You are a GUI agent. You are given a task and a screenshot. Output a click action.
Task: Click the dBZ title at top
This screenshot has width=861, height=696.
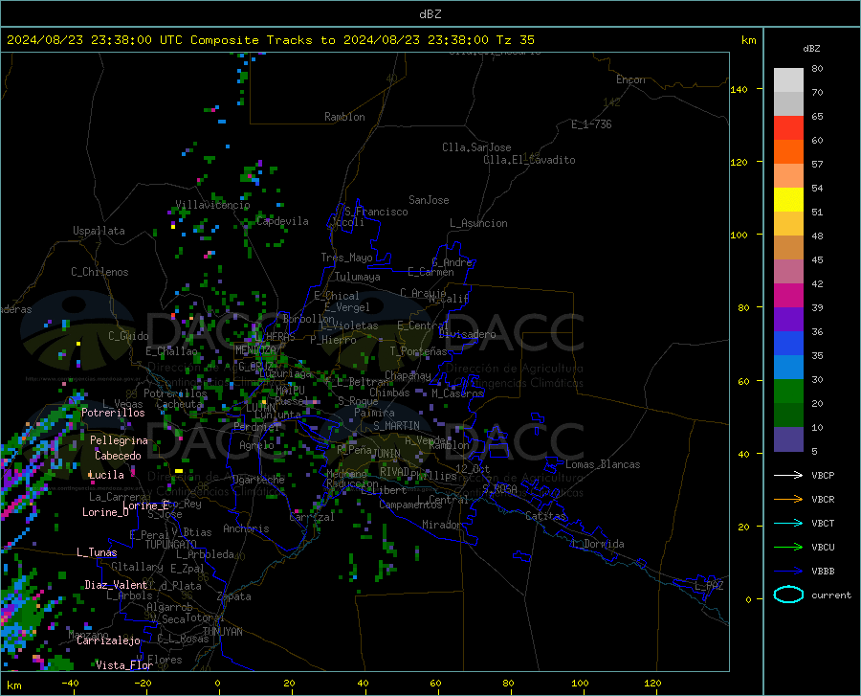pos(430,14)
